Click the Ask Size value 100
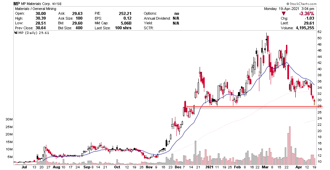Image resolution: width=330 pixels, height=170 pixels. pos(79,18)
